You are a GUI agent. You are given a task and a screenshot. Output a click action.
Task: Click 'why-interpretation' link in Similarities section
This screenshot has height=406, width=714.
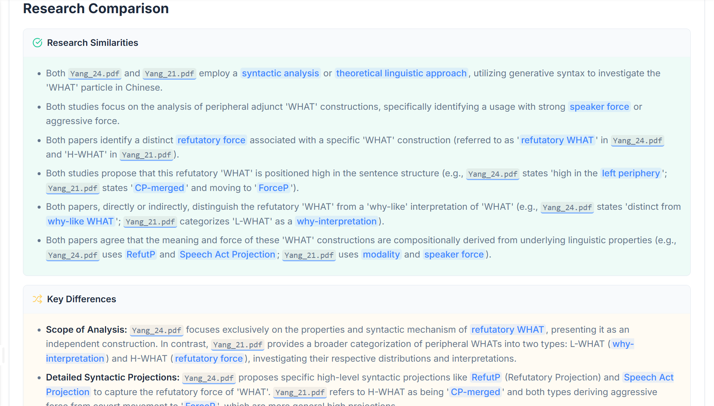coord(336,221)
